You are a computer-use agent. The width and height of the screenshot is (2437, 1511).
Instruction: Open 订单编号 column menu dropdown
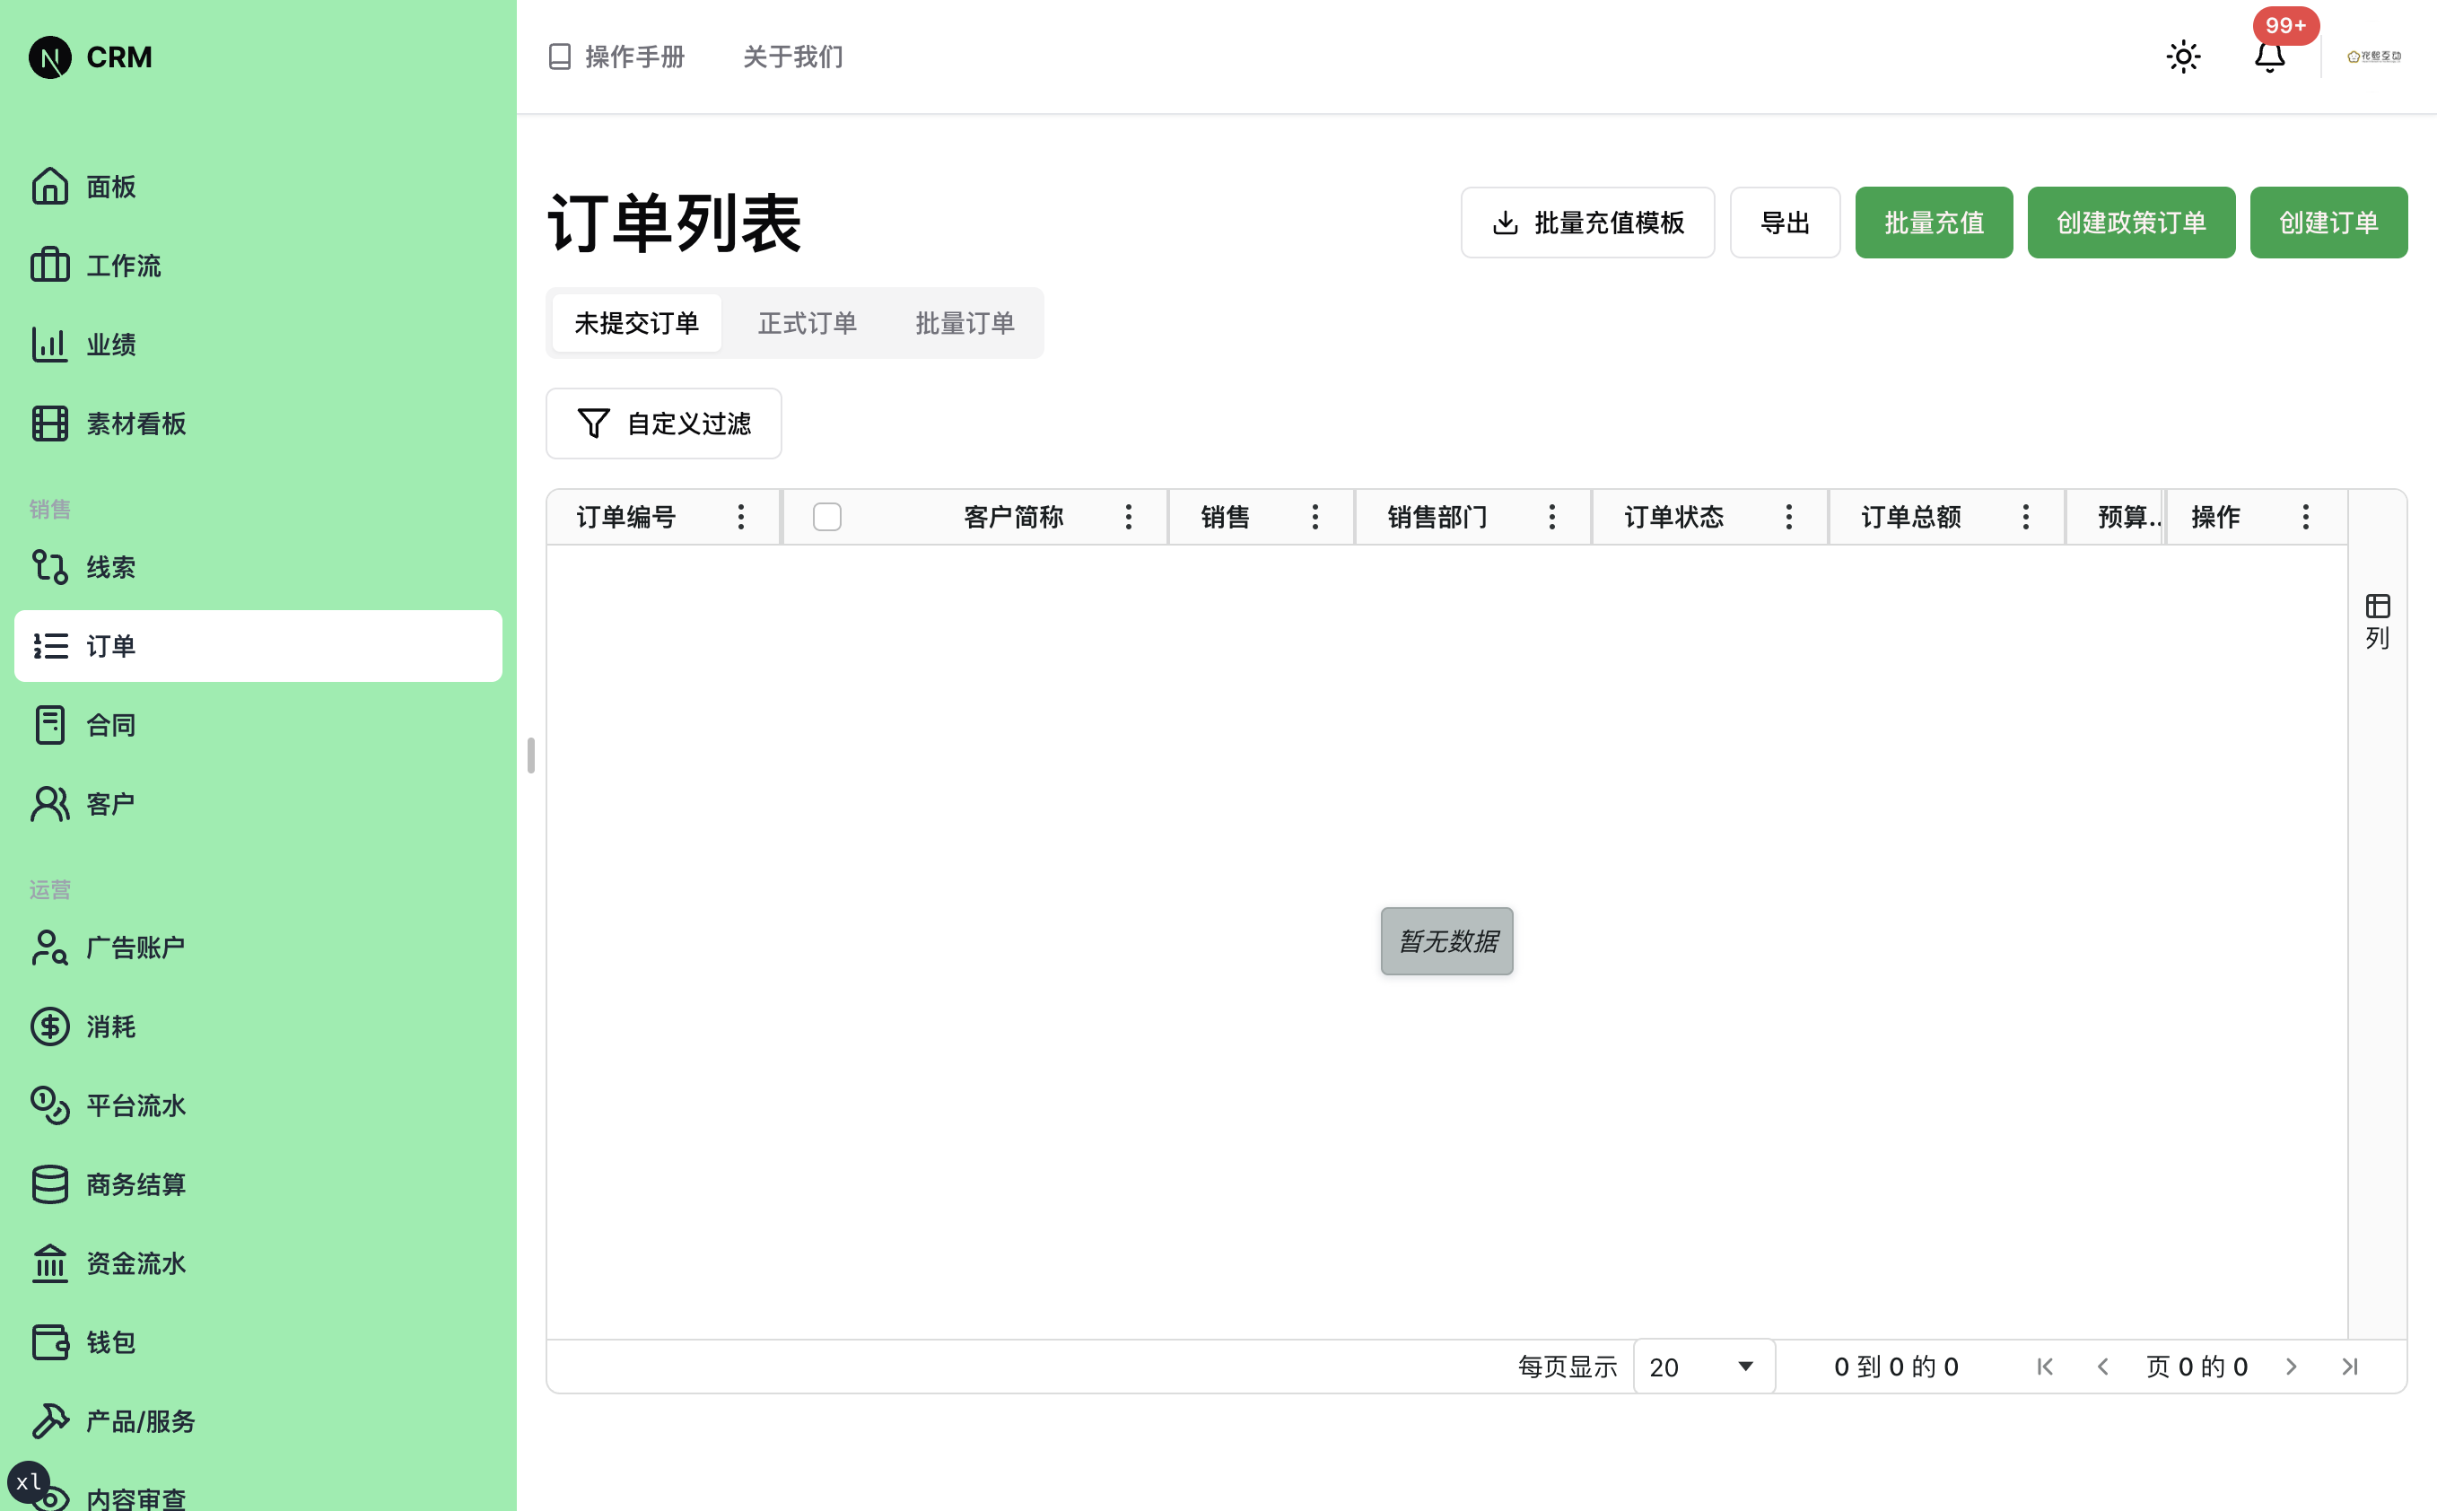(x=740, y=517)
